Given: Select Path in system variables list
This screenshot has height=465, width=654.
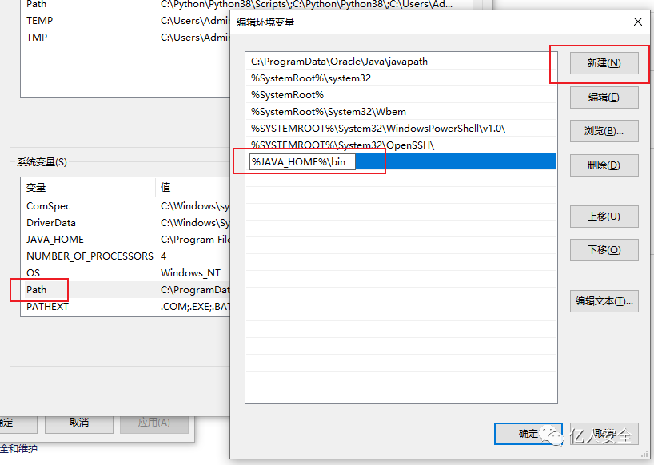Looking at the screenshot, I should [126, 289].
